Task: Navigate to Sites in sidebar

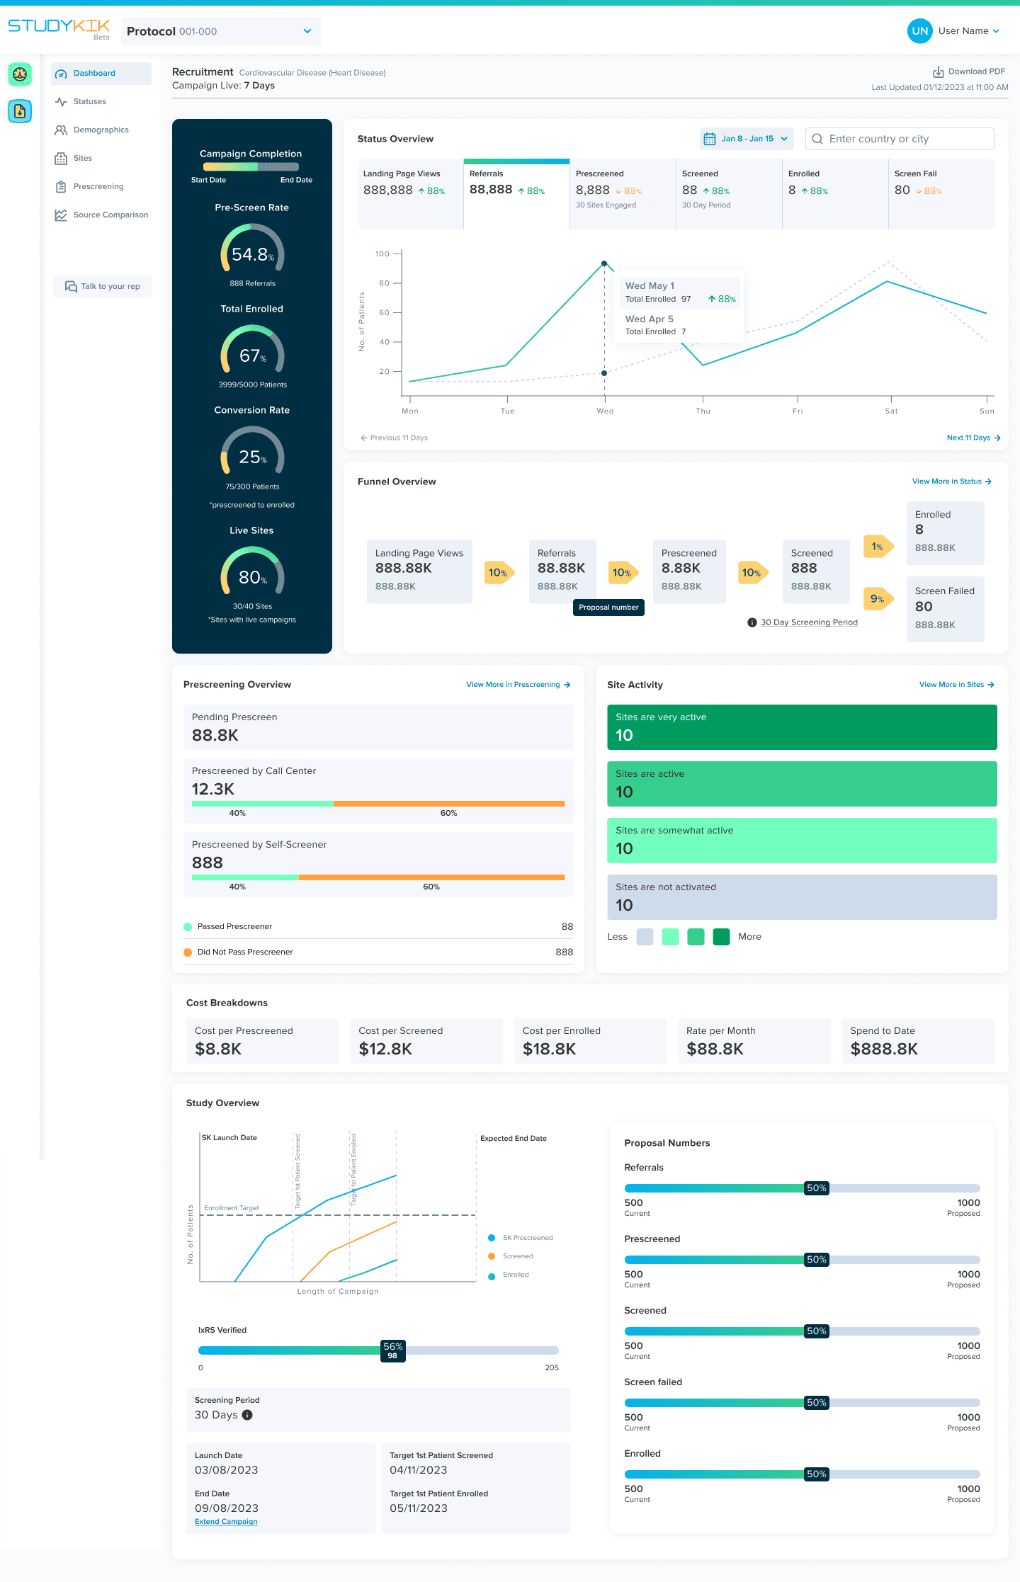Action: tap(101, 159)
